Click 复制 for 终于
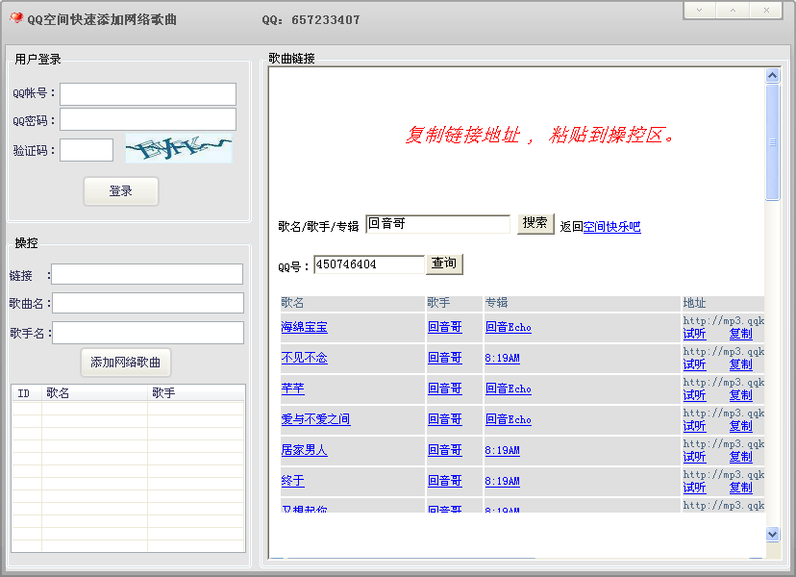Screen dimensions: 796x577 [740, 488]
